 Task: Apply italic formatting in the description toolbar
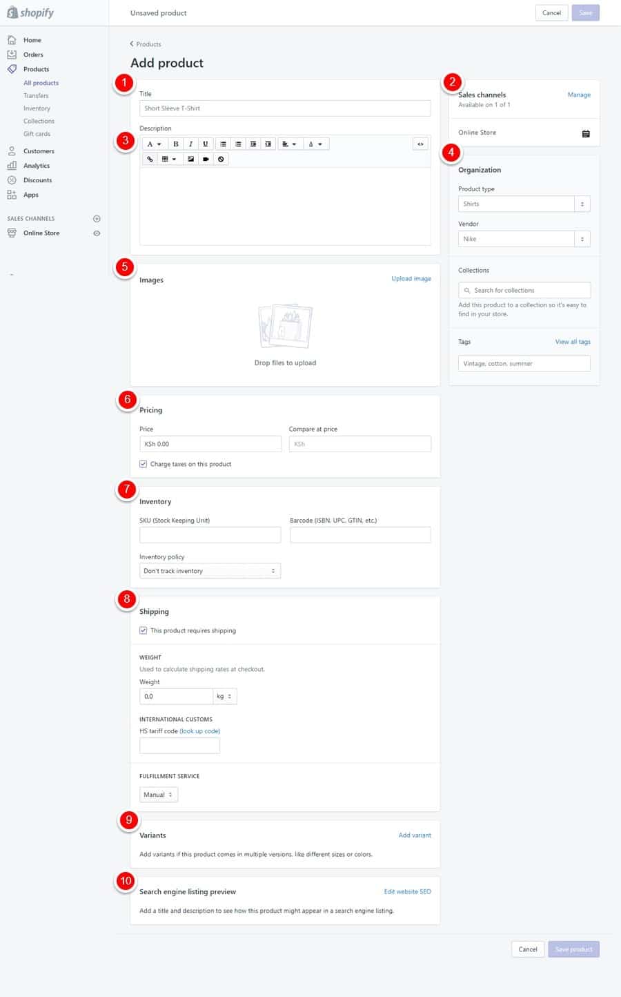190,144
